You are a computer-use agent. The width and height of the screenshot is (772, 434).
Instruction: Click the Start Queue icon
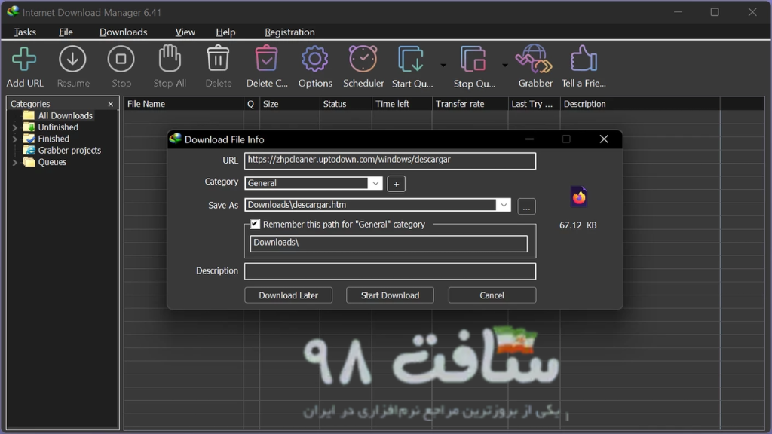(x=411, y=59)
